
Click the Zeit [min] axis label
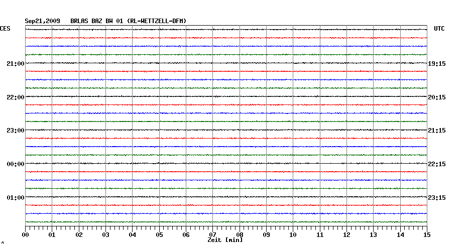coord(225,240)
